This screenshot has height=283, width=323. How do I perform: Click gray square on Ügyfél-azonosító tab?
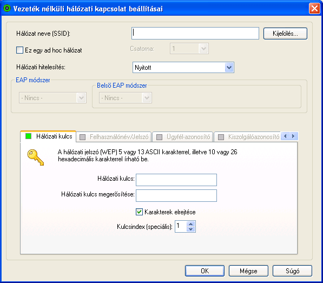pos(159,137)
